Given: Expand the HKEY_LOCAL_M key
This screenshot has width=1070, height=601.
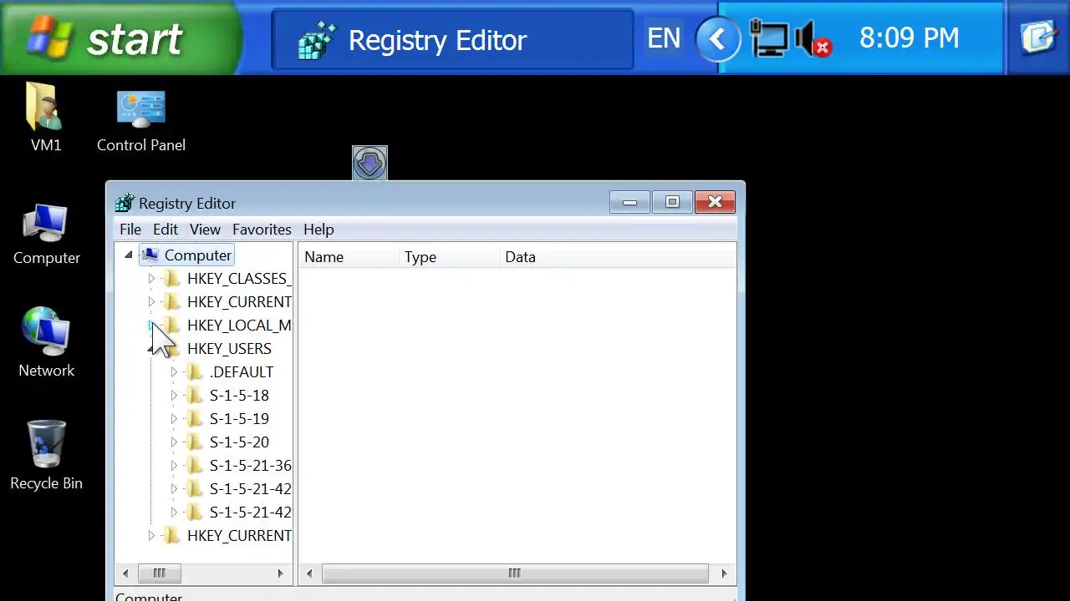Looking at the screenshot, I should click(x=151, y=326).
